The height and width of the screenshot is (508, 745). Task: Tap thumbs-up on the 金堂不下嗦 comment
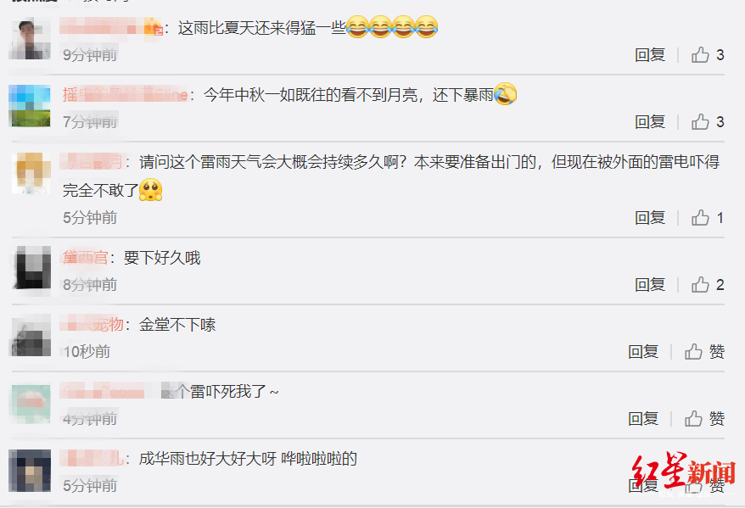704,352
